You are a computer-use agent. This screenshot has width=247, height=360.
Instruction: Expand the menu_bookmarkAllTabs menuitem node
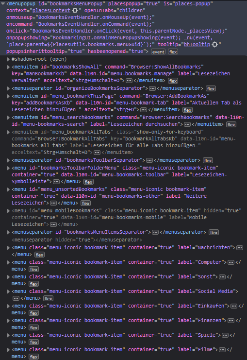tap(8, 132)
